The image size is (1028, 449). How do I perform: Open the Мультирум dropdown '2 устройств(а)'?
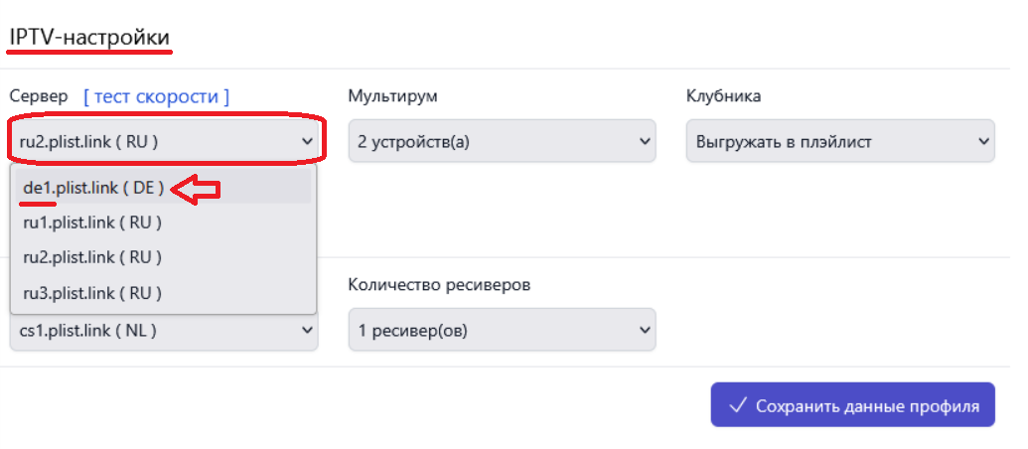point(503,141)
